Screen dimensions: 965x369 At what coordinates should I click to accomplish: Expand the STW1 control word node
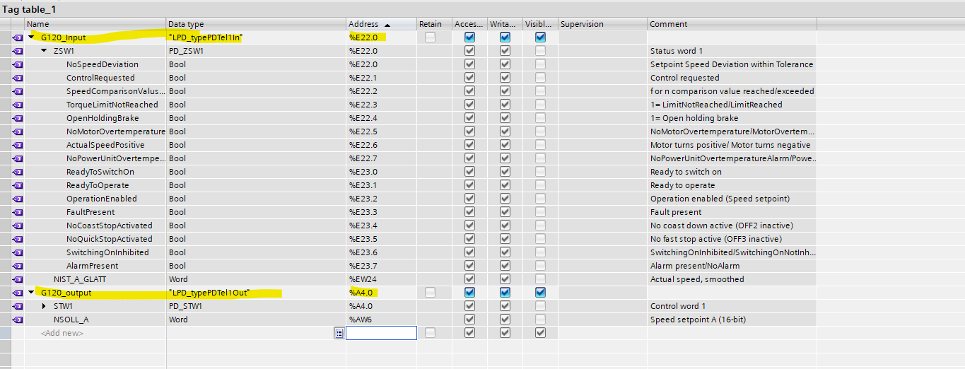[44, 306]
